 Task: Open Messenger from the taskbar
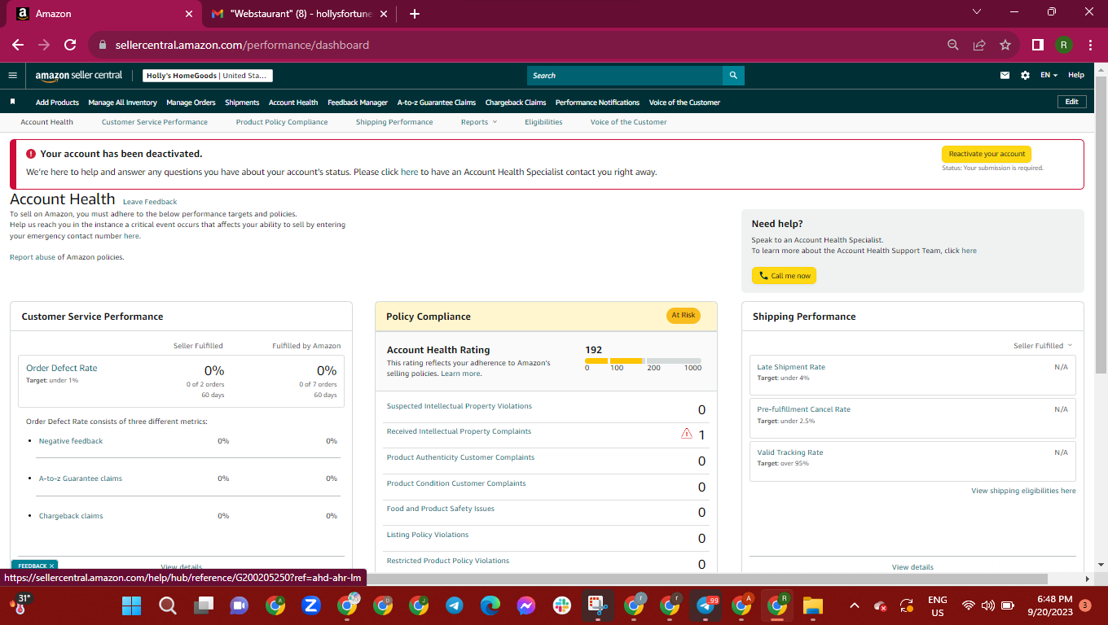coord(525,605)
